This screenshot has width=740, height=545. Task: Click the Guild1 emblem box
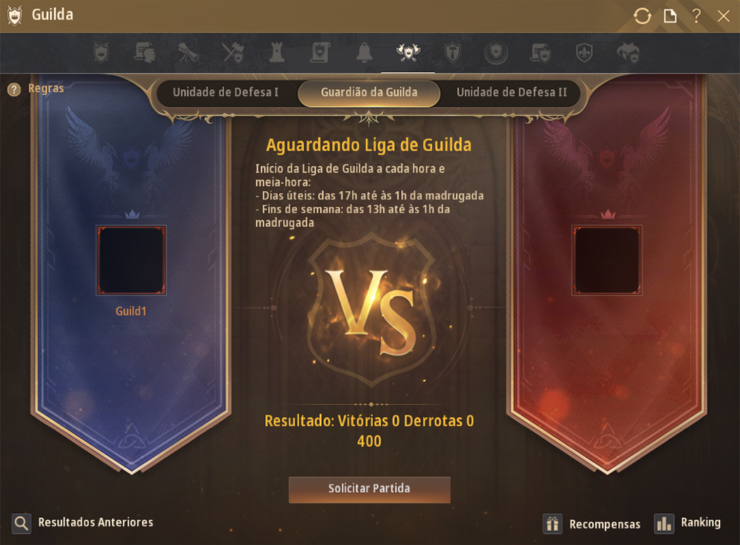131,260
